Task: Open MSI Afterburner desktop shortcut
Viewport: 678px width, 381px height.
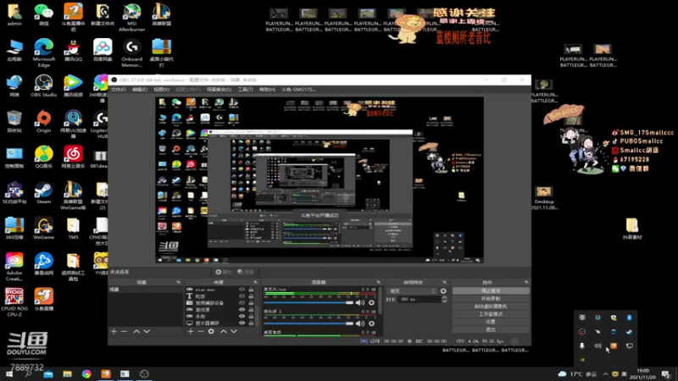Action: tap(132, 18)
